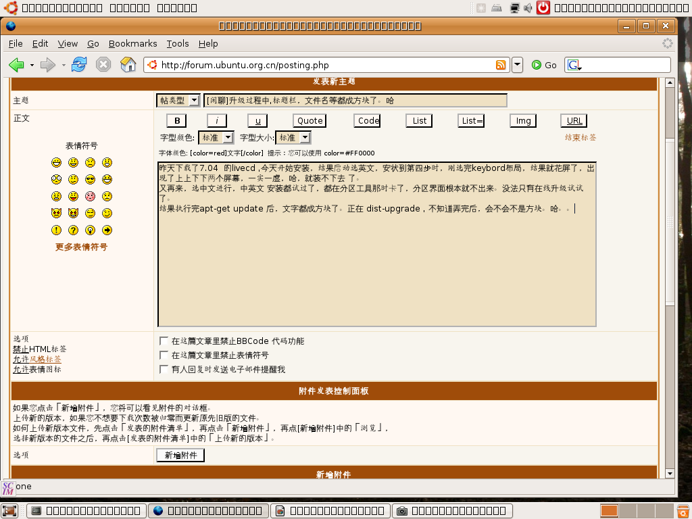This screenshot has width=692, height=519.
Task: Insert the straight-faced neutral smiley
Action: click(90, 213)
